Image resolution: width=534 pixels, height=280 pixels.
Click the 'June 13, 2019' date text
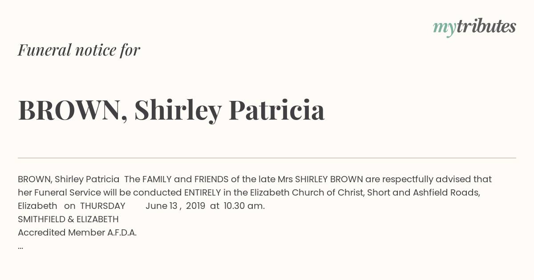point(175,206)
